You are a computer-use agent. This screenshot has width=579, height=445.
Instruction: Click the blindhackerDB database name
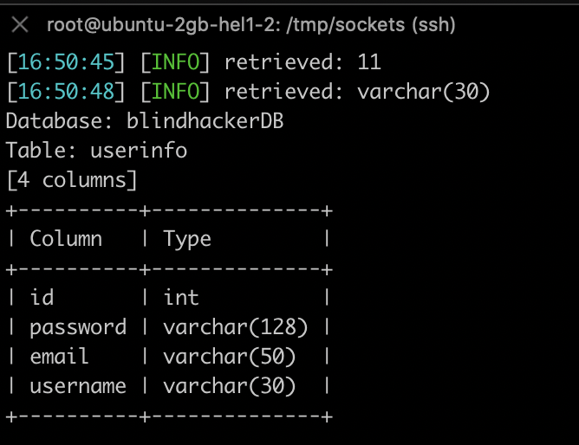[205, 121]
